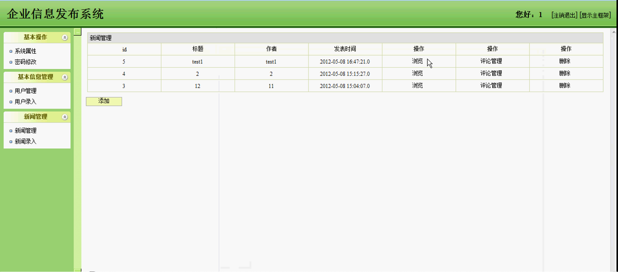
Task: Open 密码修改 in the sidebar
Action: click(26, 62)
